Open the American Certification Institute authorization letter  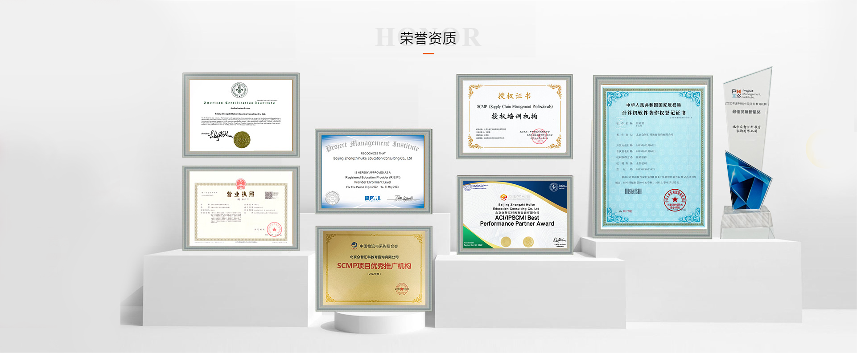241,115
